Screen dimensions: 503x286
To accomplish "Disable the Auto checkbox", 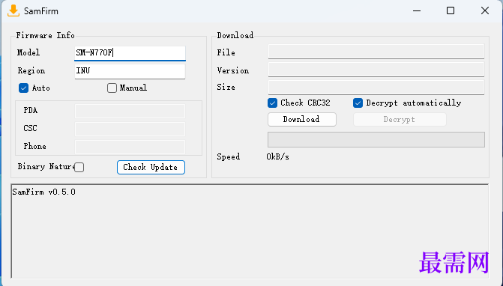I will 23,88.
